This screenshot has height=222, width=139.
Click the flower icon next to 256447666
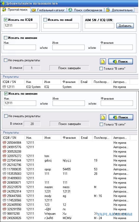[4, 196]
